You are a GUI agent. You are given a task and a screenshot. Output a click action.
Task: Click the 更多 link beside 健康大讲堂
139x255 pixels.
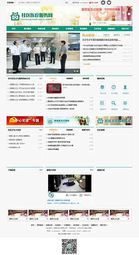tap(92, 170)
